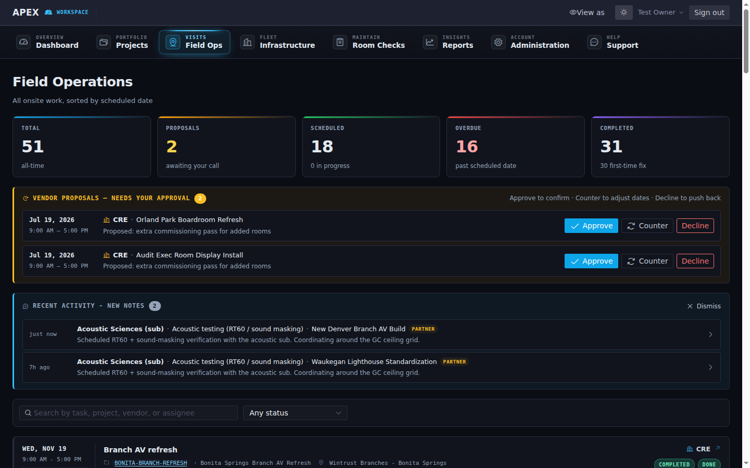Open the Insights Reports tab
750x468 pixels.
(x=448, y=42)
